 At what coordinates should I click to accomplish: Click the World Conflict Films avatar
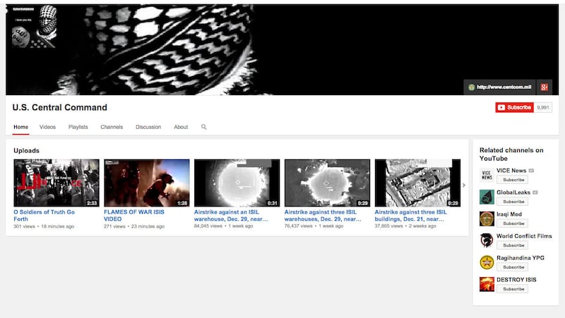487,240
